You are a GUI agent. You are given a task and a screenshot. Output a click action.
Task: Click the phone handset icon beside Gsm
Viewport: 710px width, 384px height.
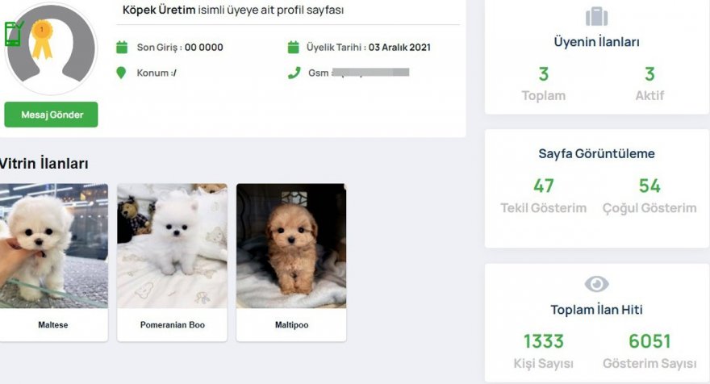tap(294, 73)
